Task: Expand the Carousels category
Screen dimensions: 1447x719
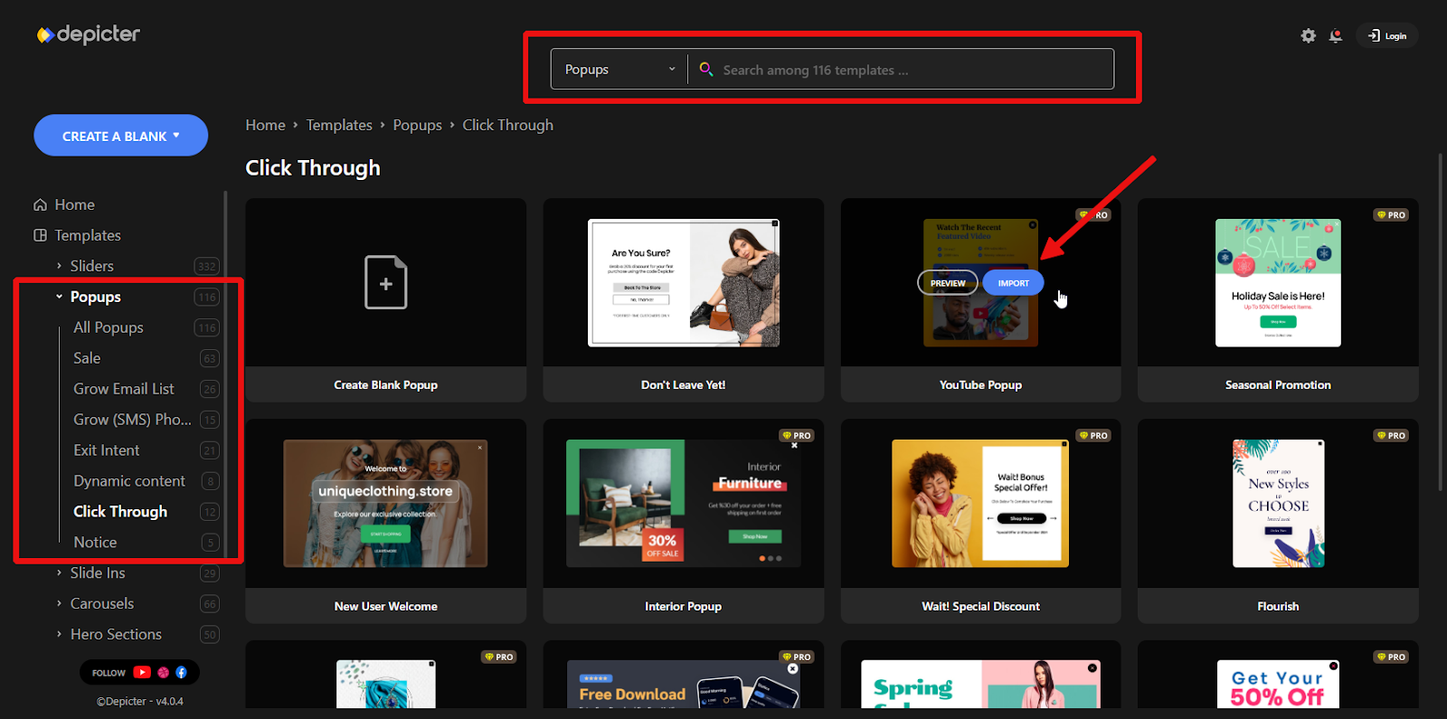Action: (x=102, y=603)
